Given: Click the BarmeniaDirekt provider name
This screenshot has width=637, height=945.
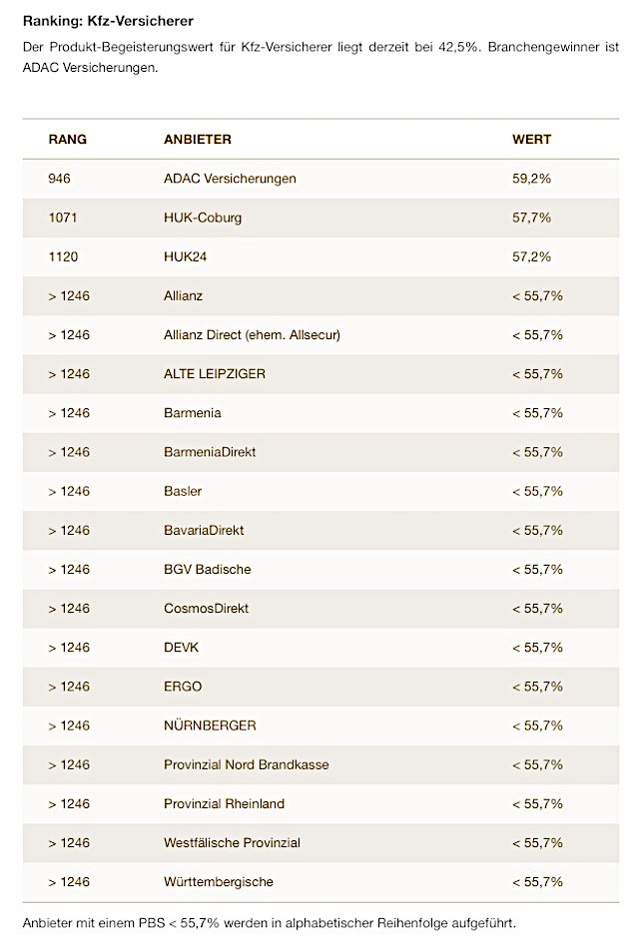Looking at the screenshot, I should [210, 452].
